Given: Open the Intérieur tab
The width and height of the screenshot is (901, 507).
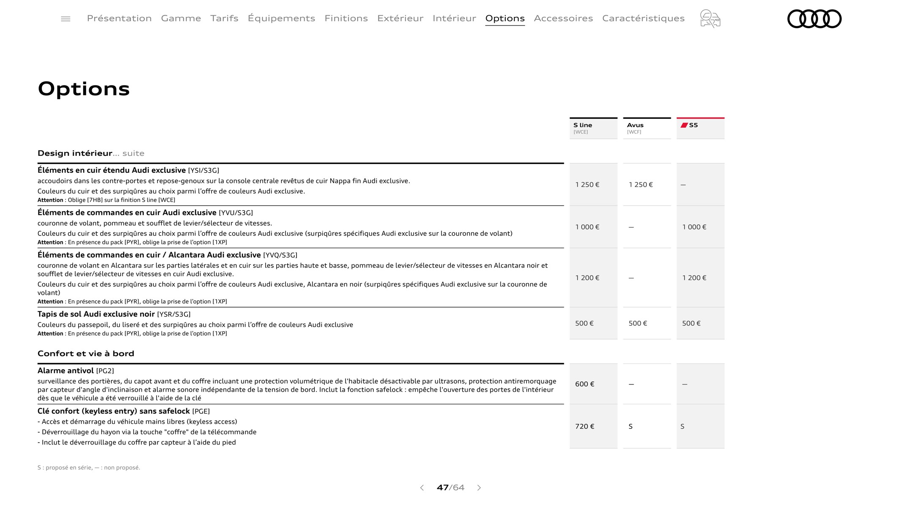Looking at the screenshot, I should 454,18.
